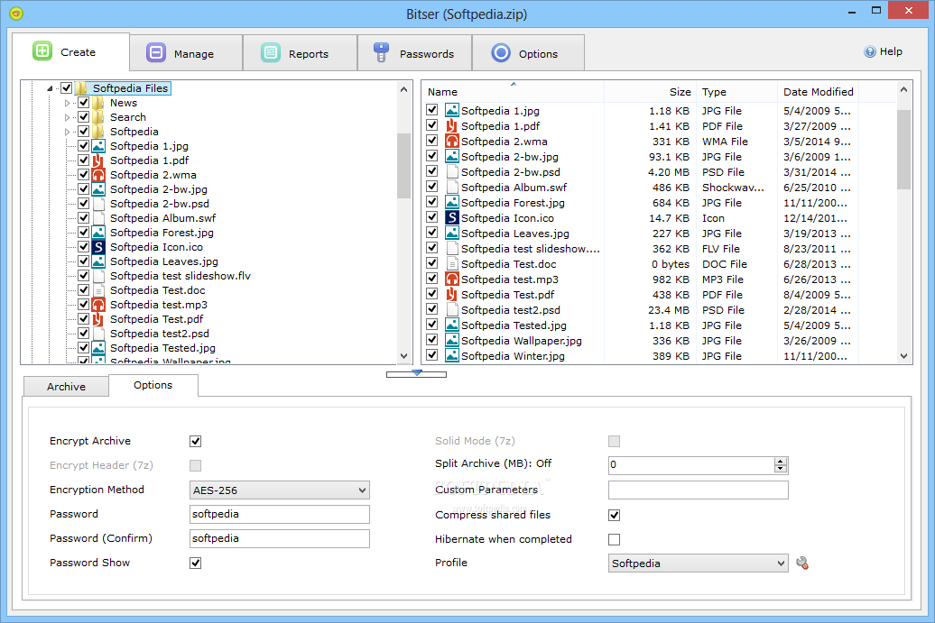The height and width of the screenshot is (623, 935).
Task: Uncheck the Softpedia Files root checkbox in tree
Action: [x=66, y=88]
